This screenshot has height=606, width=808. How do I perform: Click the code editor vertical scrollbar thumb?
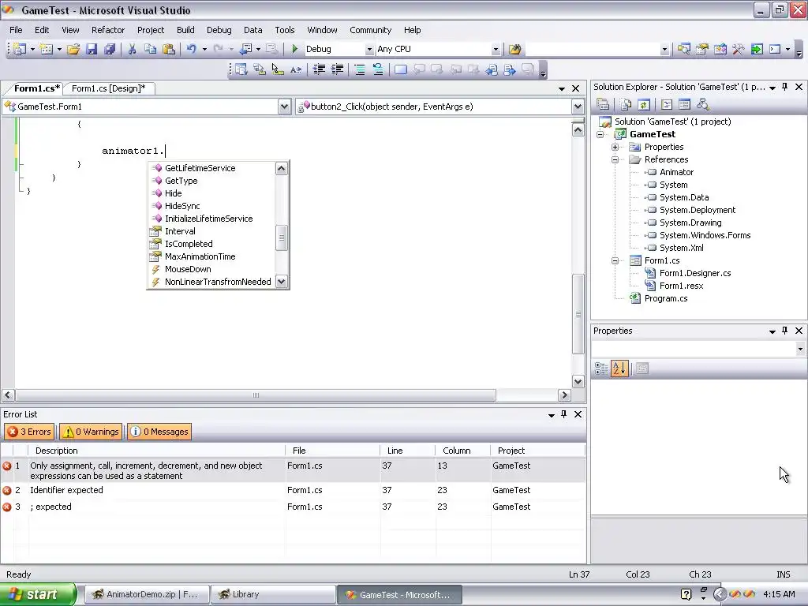click(x=578, y=314)
